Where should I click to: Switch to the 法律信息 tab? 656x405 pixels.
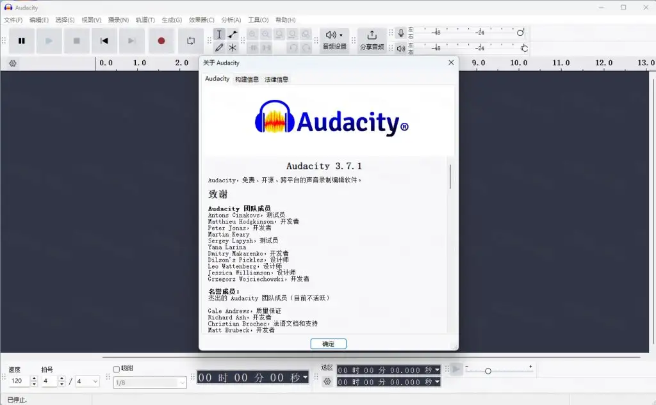(x=276, y=79)
